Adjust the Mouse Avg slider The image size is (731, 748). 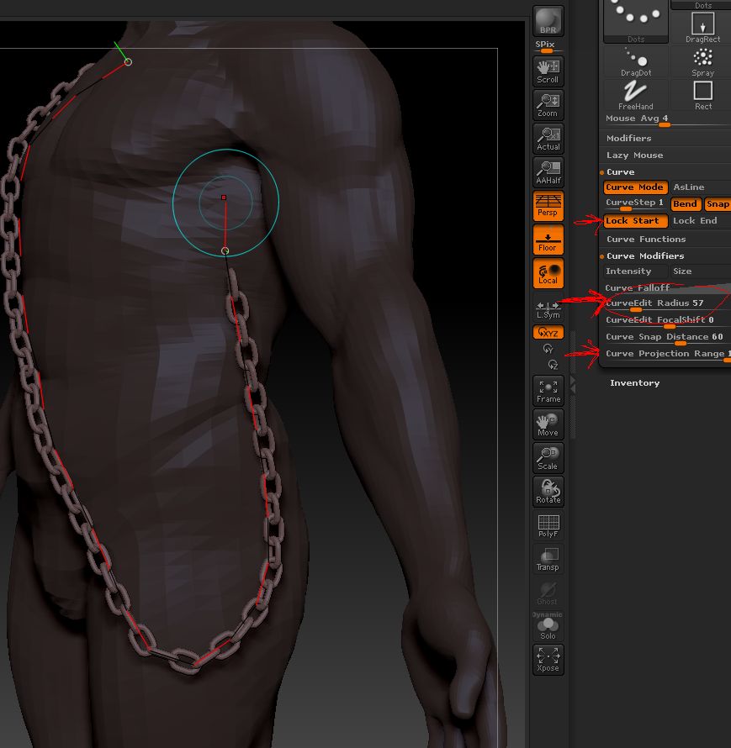click(x=667, y=119)
